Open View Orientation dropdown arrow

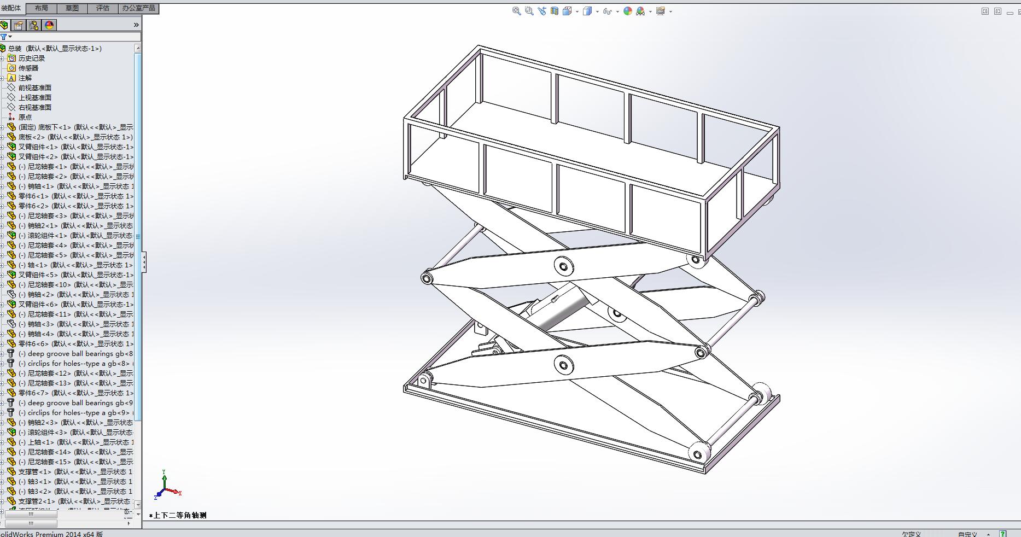(577, 11)
